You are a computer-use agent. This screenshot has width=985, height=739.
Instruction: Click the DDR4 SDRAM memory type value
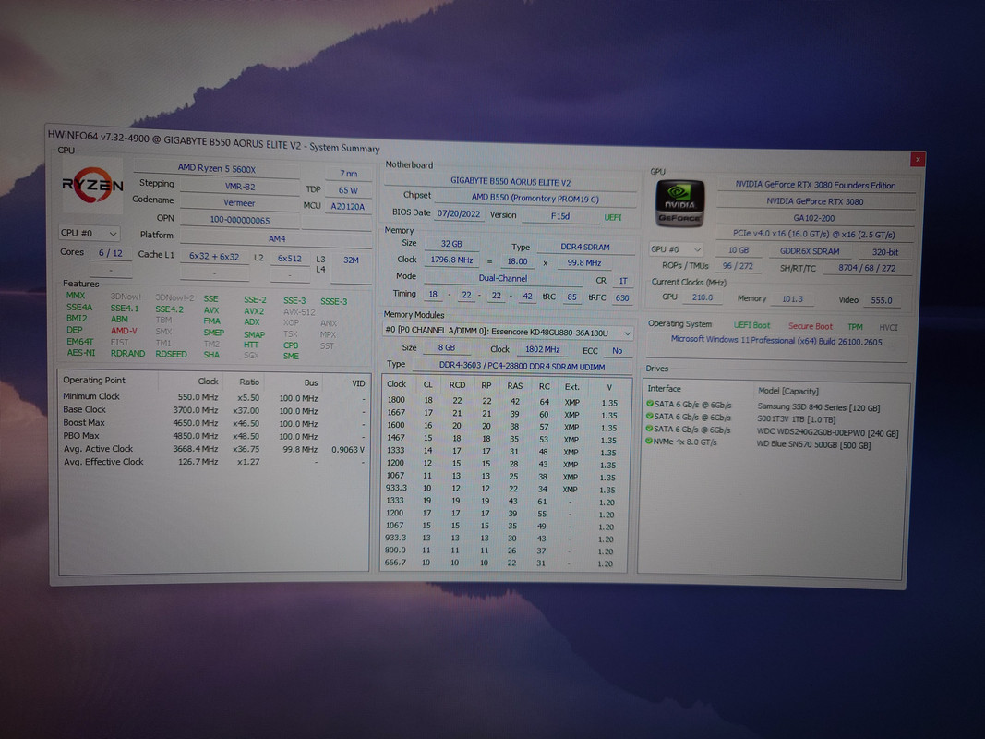pyautogui.click(x=585, y=247)
